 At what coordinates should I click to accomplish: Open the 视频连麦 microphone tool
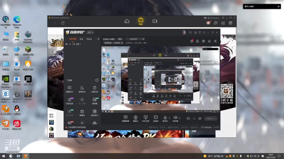(69, 101)
